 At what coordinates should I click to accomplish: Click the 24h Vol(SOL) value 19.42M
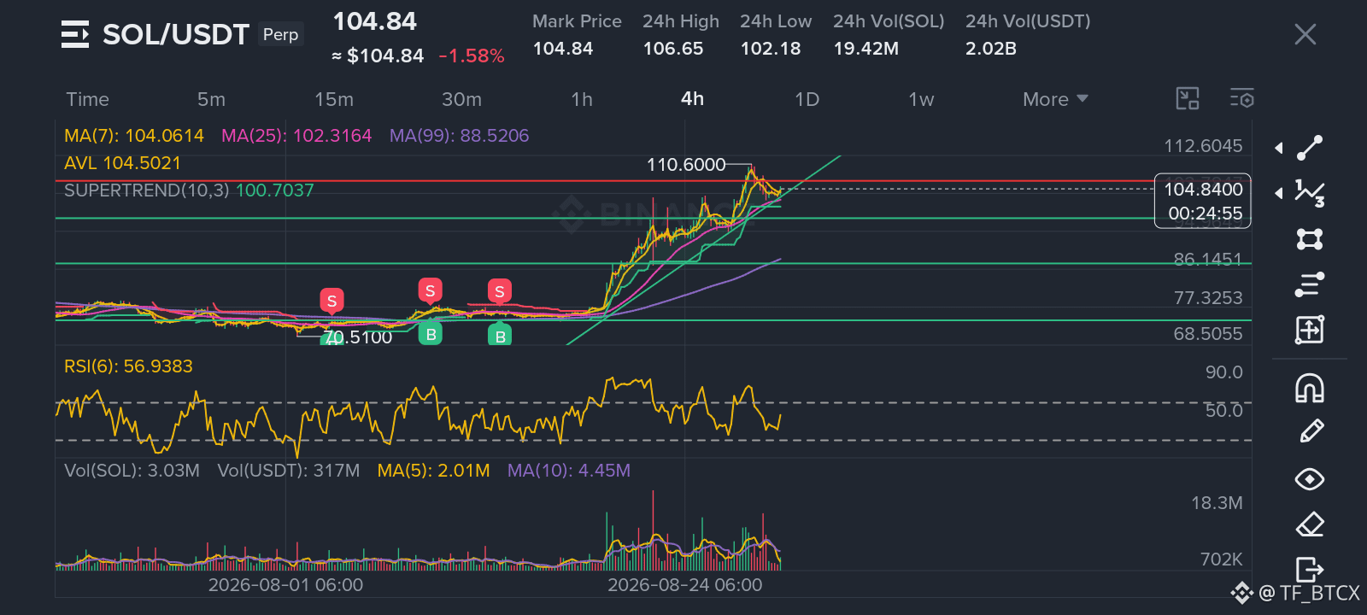click(866, 49)
